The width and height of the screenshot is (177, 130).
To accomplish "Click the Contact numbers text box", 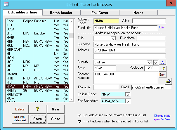I will (125, 78).
